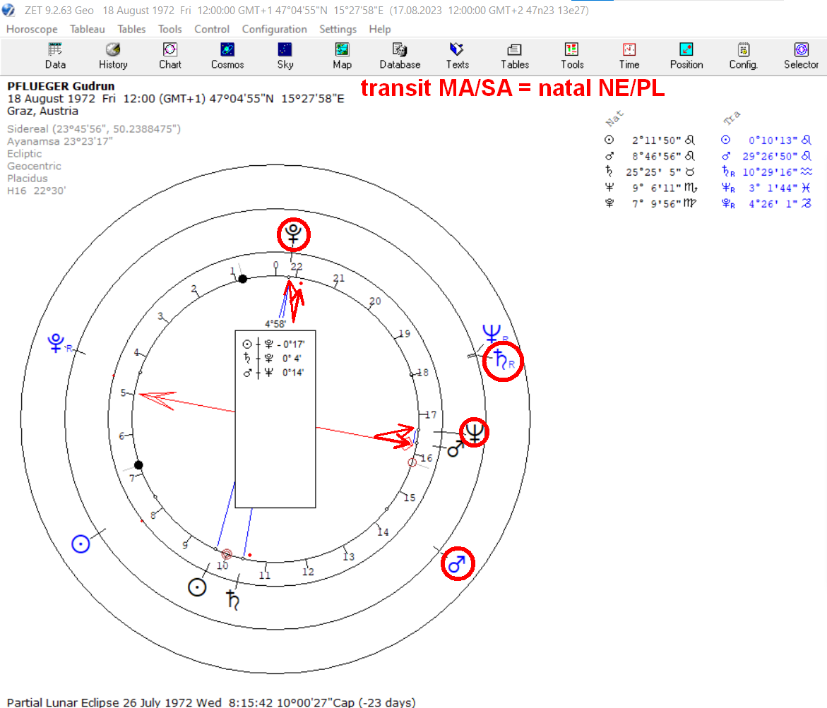827x708 pixels.
Task: Click natal Pluto position 7° 9'56"
Action: pyautogui.click(x=656, y=203)
